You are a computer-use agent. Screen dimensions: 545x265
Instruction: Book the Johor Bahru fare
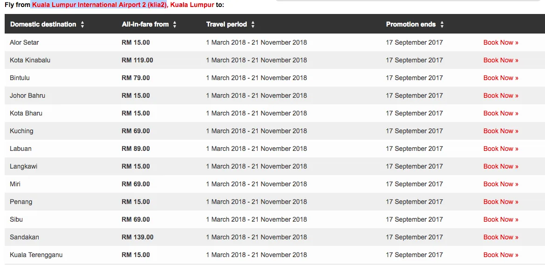click(501, 95)
